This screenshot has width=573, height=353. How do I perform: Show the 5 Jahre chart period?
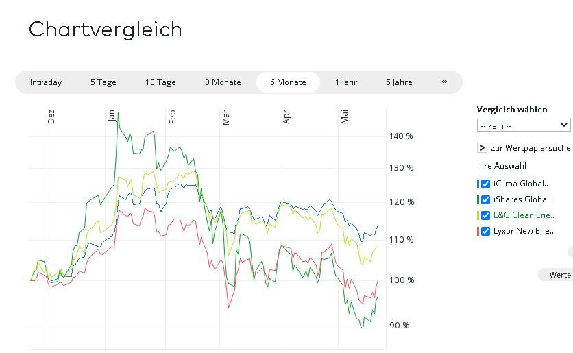[x=399, y=82]
